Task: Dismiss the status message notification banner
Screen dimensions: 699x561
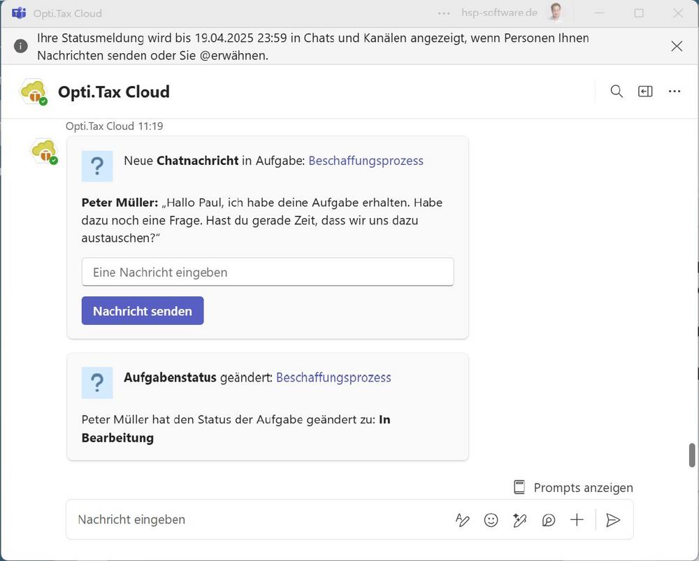Action: pos(677,46)
